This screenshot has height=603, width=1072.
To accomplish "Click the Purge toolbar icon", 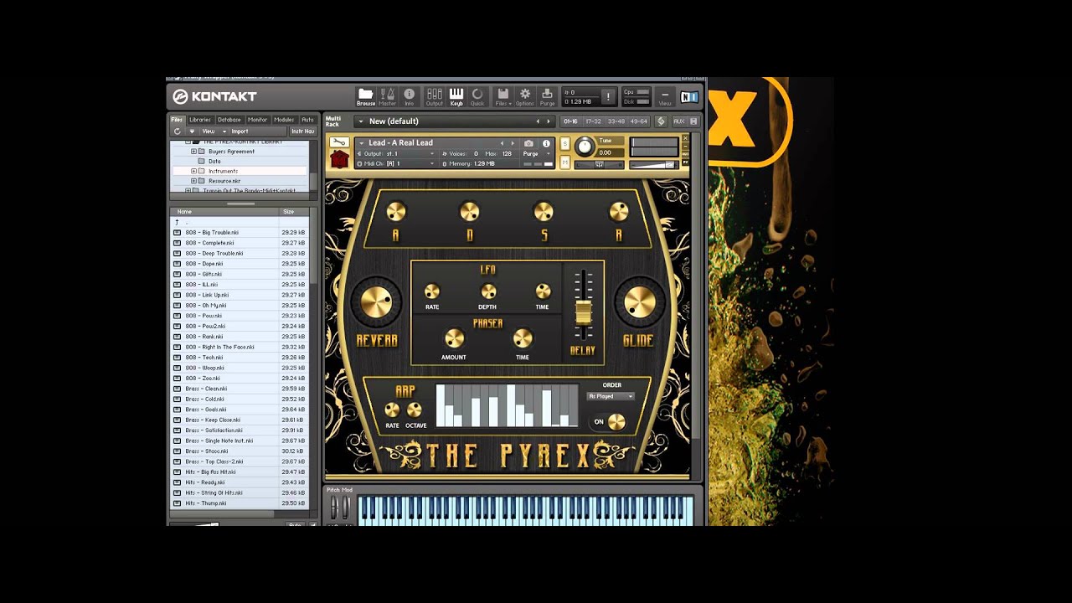I will pos(547,96).
